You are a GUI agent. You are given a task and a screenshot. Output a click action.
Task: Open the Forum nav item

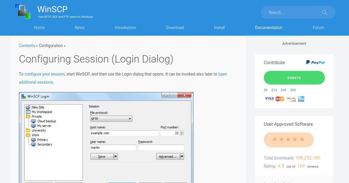click(318, 28)
